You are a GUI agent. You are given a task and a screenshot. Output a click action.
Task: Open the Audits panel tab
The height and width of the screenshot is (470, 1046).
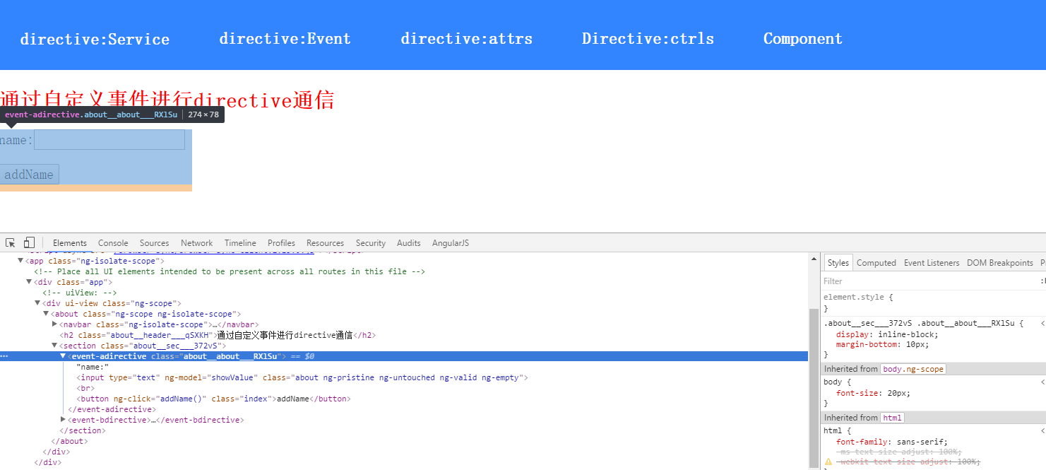(x=408, y=243)
